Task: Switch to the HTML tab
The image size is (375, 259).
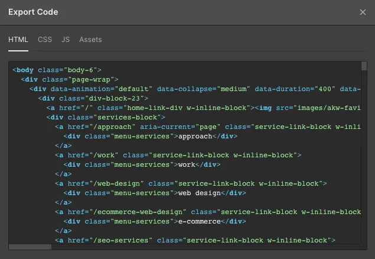Action: (18, 40)
